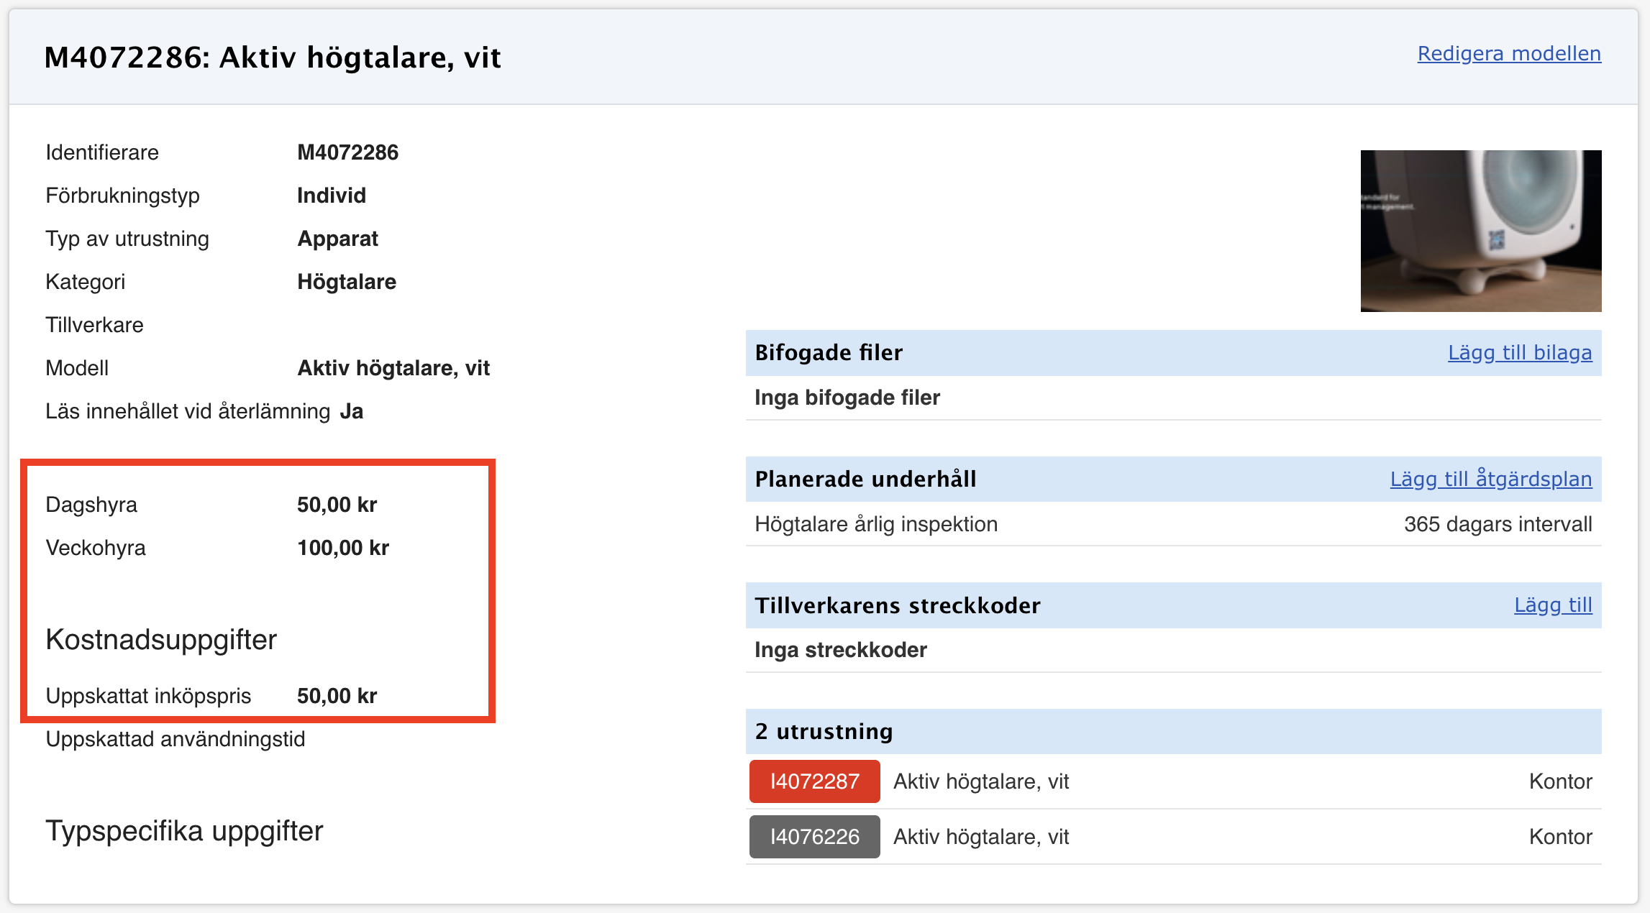Click the Dagshyra value 50,00 kr
The image size is (1650, 913).
(x=337, y=505)
